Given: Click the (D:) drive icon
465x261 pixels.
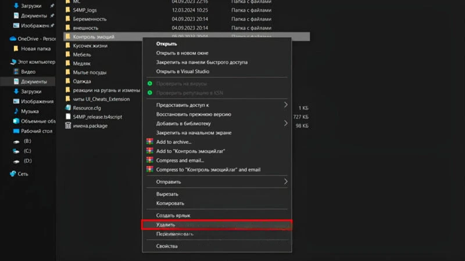Looking at the screenshot, I should (x=16, y=161).
